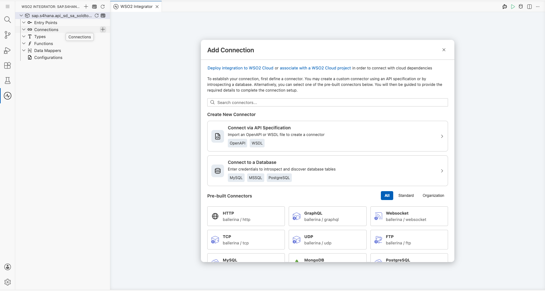Click the API specification file icon

tap(218, 136)
